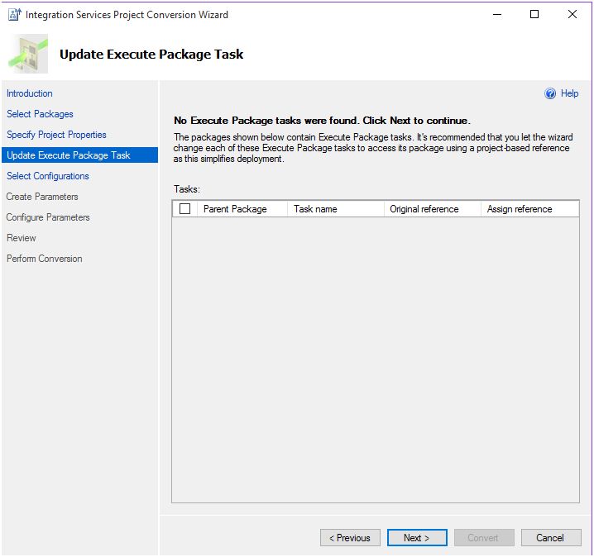Click the Original reference column header
Image resolution: width=594 pixels, height=557 pixels.
point(432,209)
